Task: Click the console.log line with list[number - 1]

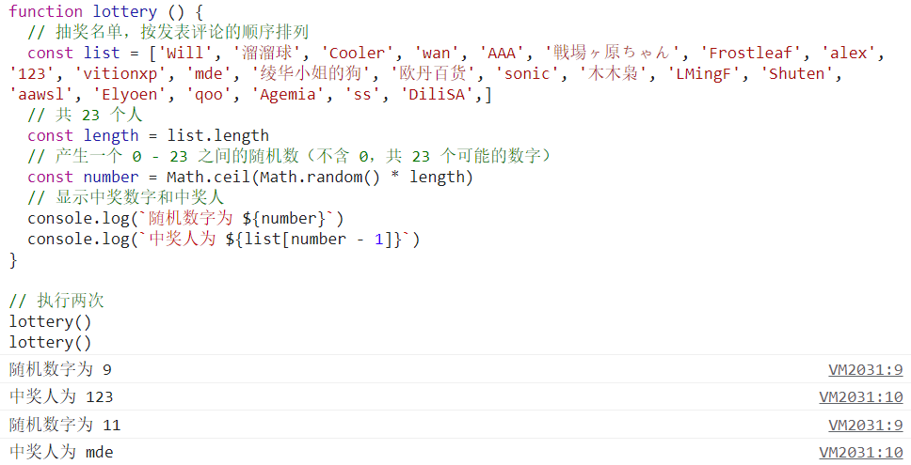Action: [x=224, y=239]
